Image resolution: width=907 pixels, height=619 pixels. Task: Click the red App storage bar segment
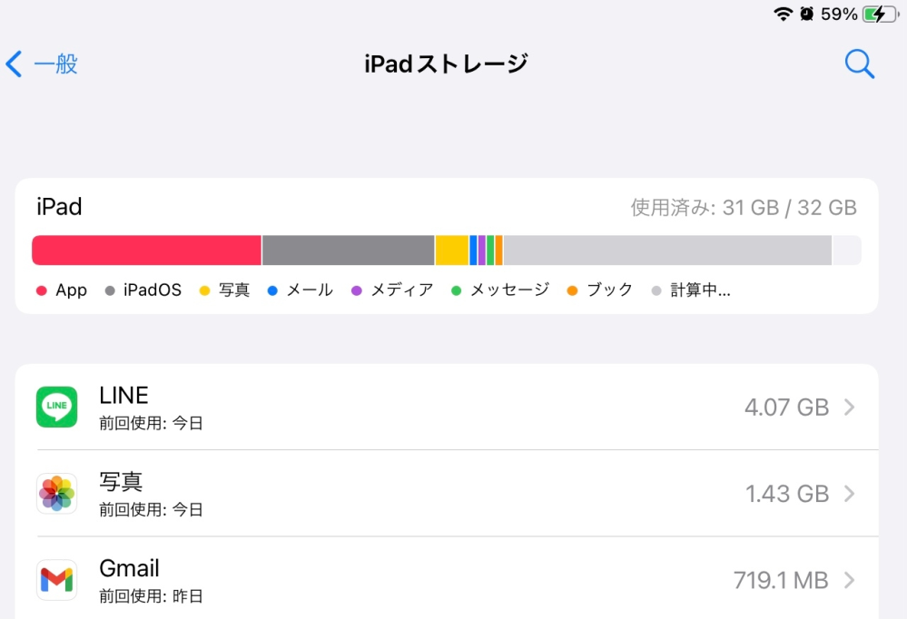[146, 251]
